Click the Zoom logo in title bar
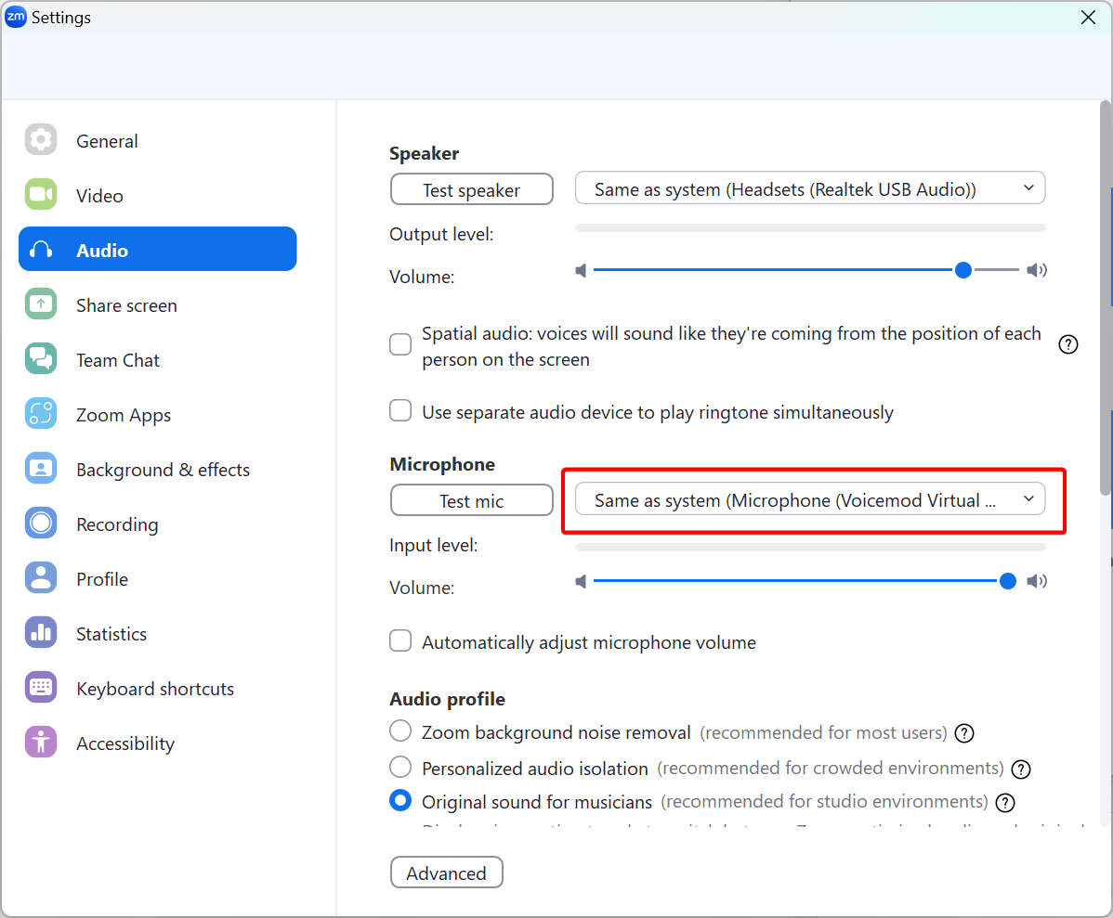 [x=16, y=17]
